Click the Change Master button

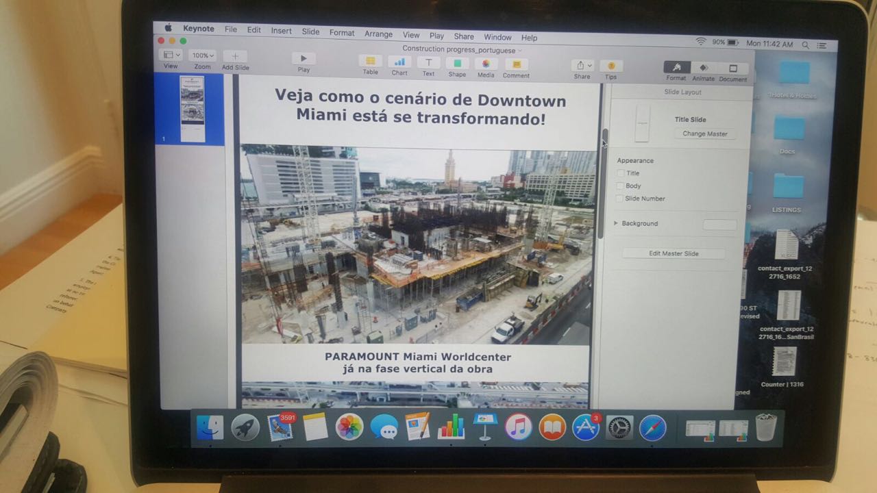[x=704, y=134]
